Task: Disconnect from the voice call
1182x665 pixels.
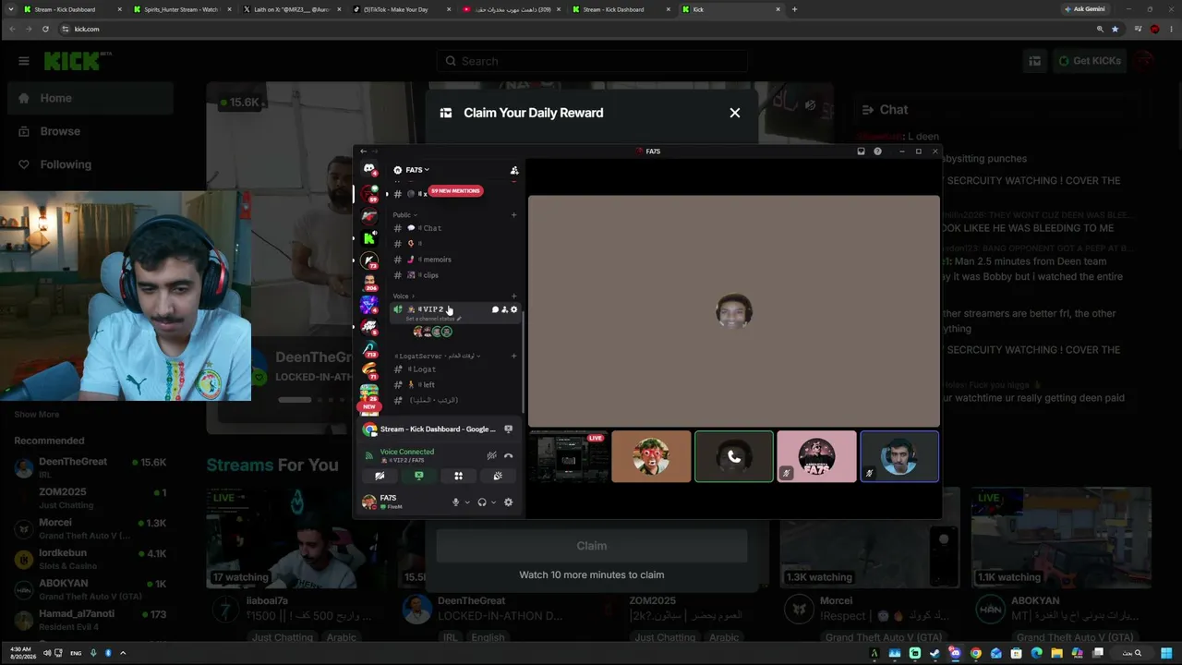Action: 508,455
